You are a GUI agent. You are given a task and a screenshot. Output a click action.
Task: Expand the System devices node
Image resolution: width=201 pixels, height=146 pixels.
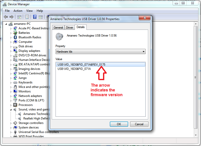(11, 128)
